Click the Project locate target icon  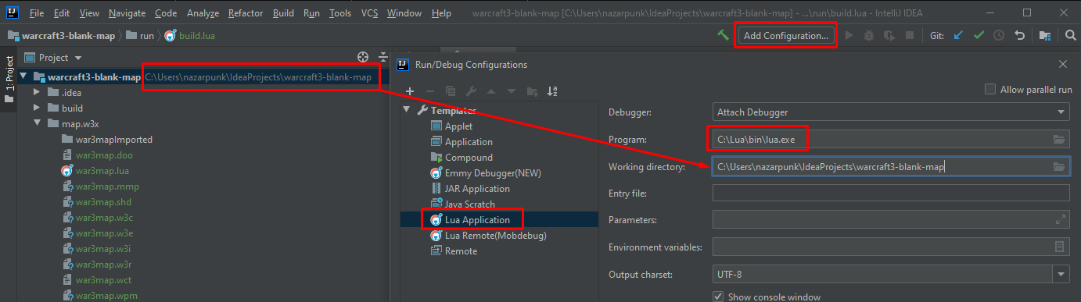pyautogui.click(x=363, y=57)
